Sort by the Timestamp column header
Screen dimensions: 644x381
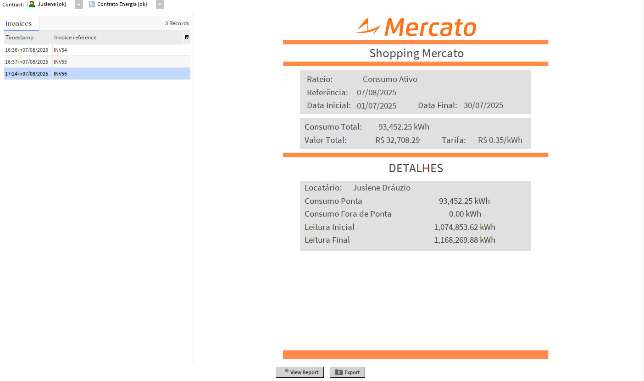point(28,38)
